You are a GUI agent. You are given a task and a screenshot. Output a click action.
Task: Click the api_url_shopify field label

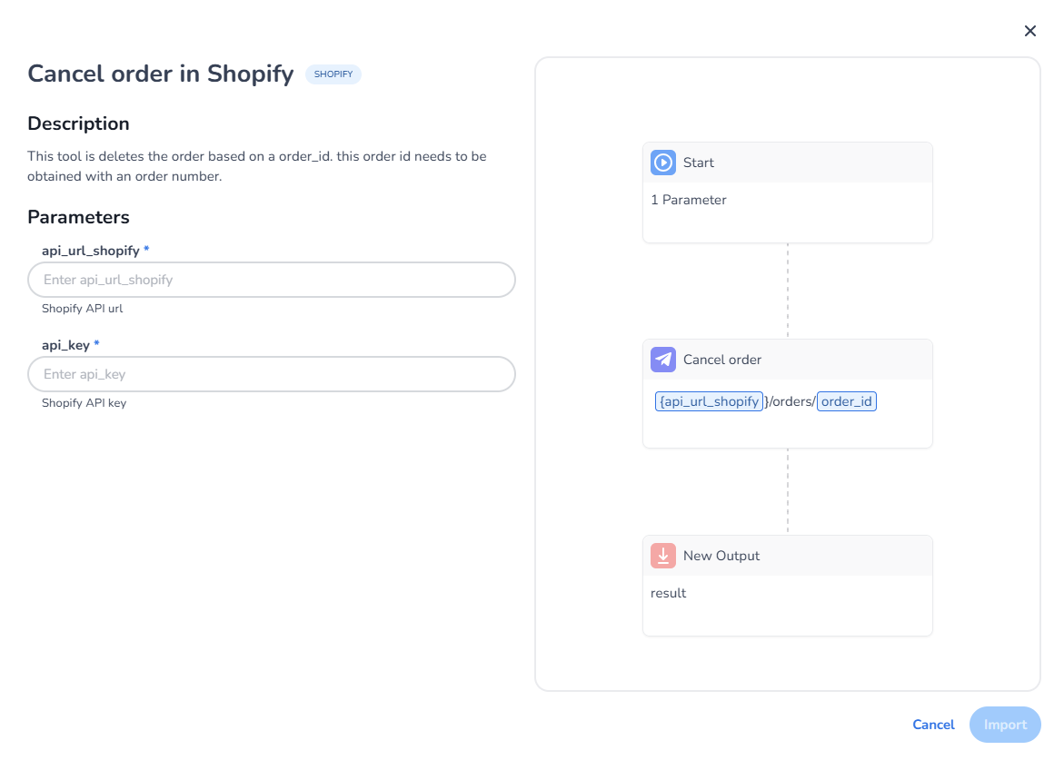click(91, 250)
